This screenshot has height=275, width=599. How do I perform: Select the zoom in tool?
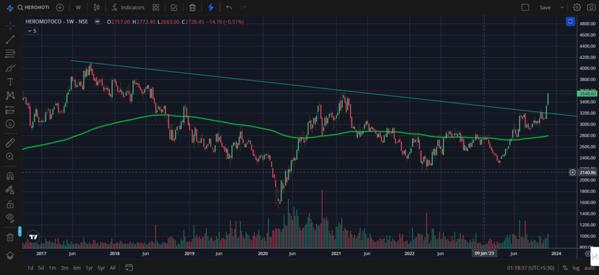click(x=11, y=156)
